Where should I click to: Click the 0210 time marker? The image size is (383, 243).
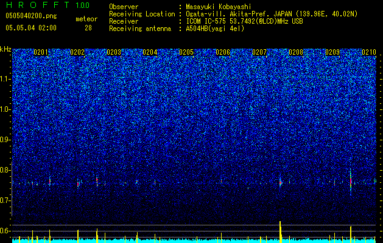pos(368,52)
